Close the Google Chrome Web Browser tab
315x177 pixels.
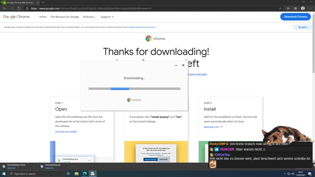click(38, 2)
